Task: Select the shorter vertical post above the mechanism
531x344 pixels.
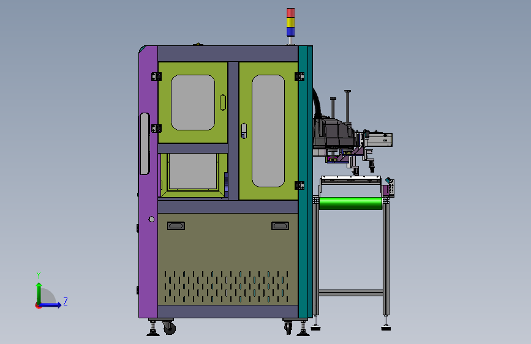Action: [x=333, y=108]
